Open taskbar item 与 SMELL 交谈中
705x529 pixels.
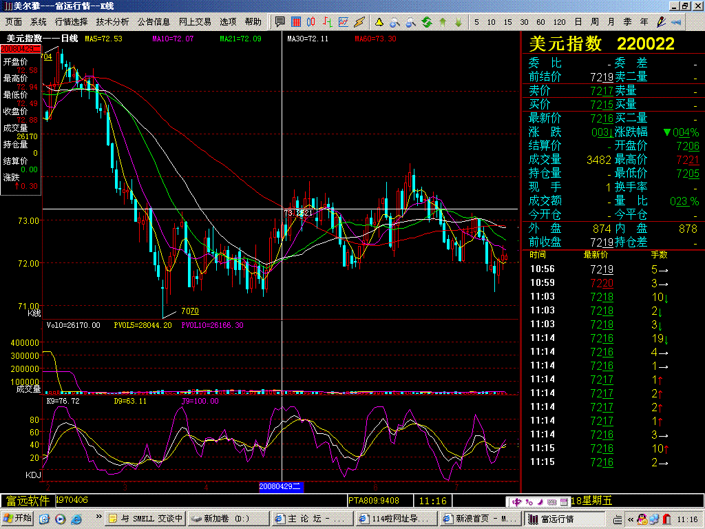tap(146, 519)
